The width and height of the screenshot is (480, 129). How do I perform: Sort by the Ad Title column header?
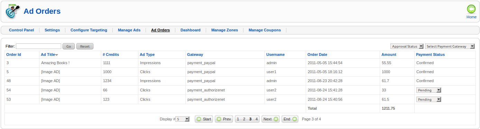pos(48,54)
